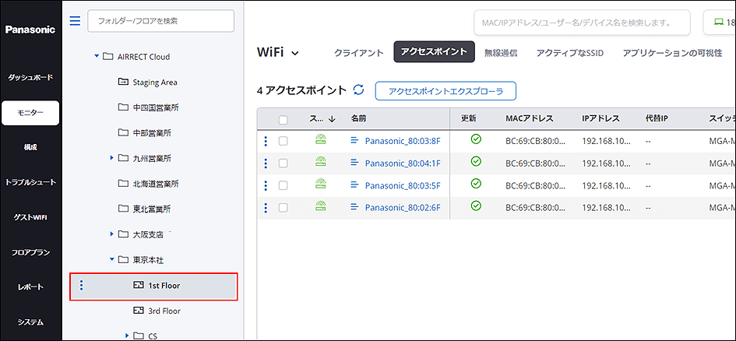Open モニター in left navigation
This screenshot has width=736, height=341.
click(30, 113)
